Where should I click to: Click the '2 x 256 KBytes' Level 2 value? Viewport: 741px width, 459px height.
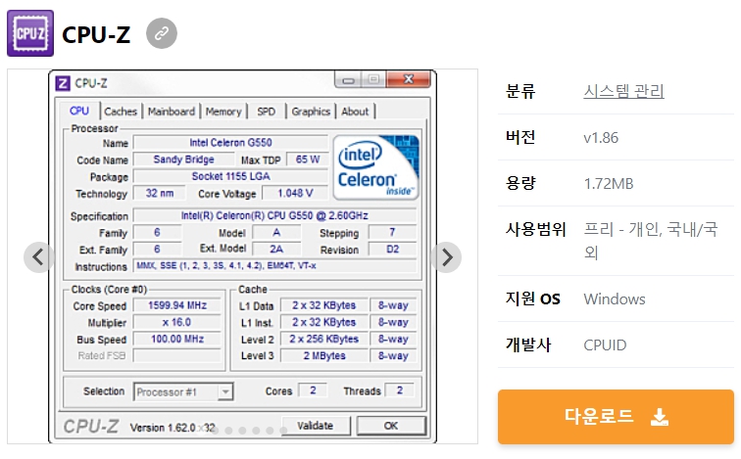[x=324, y=340]
